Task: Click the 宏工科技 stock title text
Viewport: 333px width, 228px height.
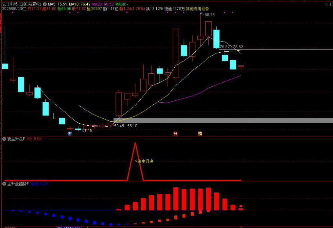Action: point(9,4)
